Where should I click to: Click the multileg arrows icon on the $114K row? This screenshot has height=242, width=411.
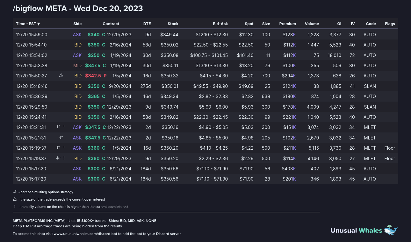(58, 158)
